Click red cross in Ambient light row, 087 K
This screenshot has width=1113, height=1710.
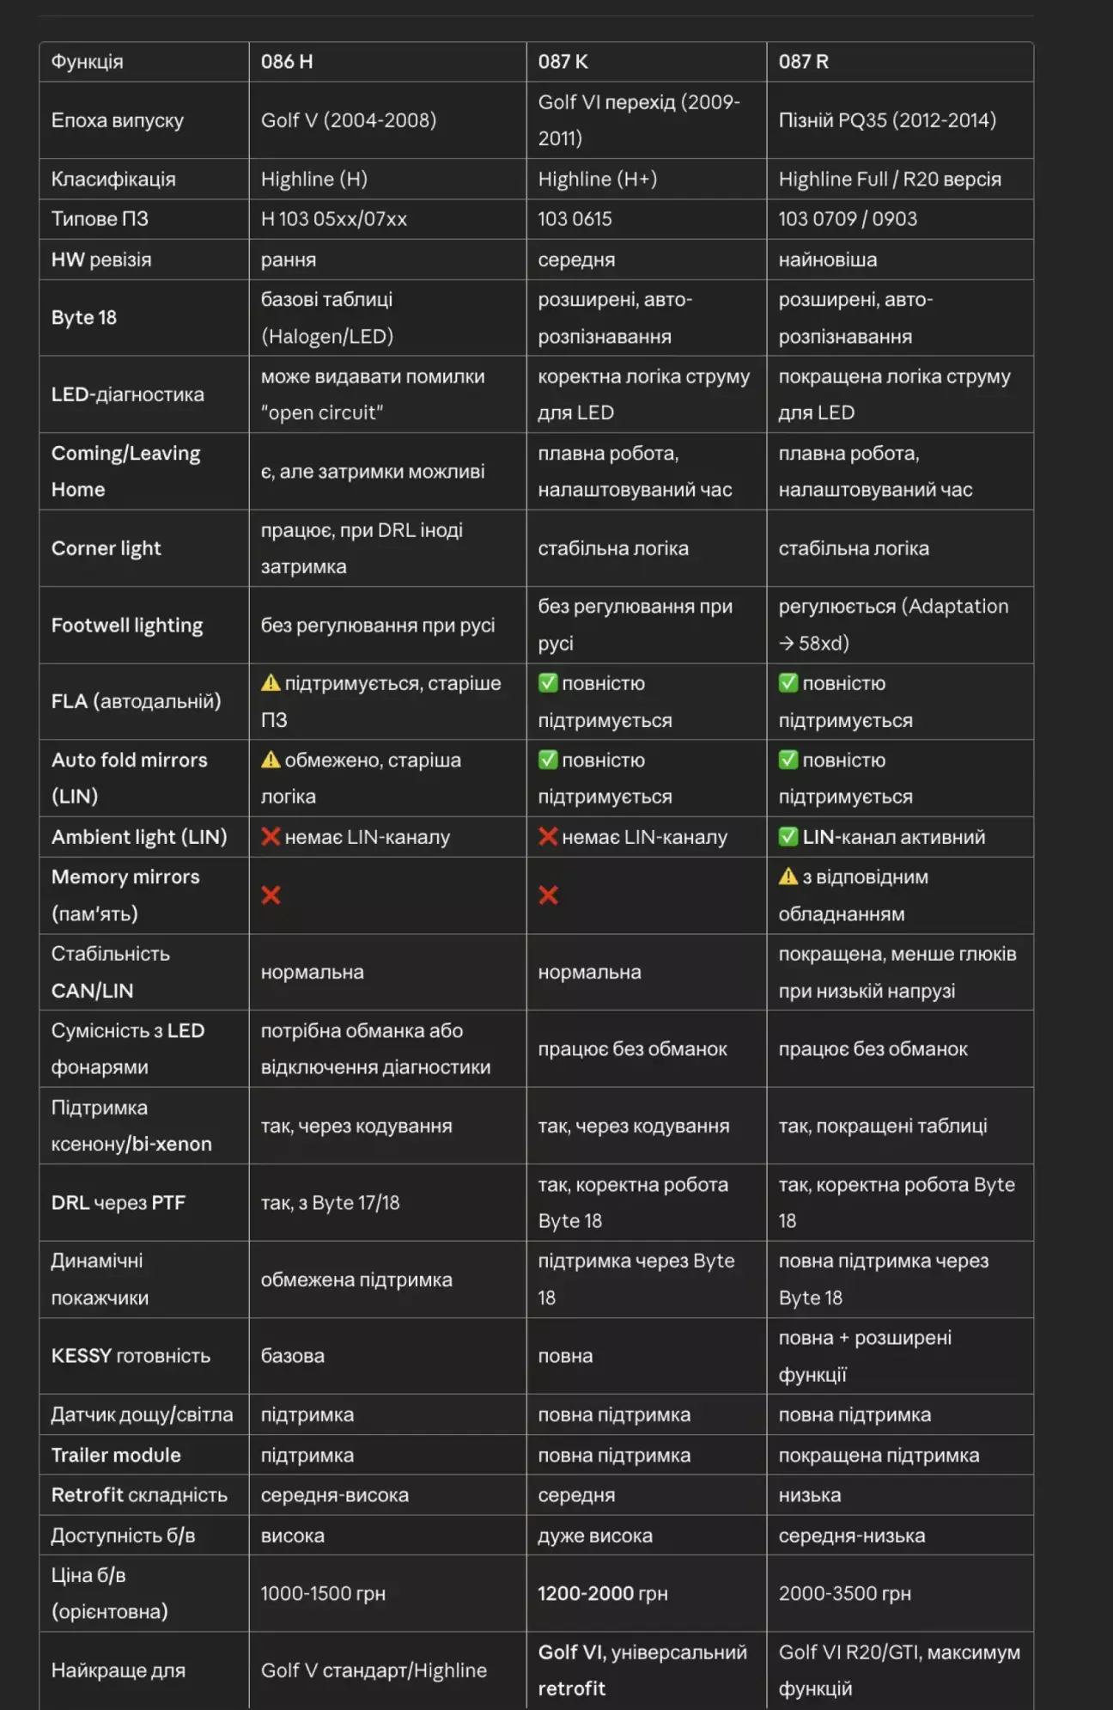tap(548, 836)
